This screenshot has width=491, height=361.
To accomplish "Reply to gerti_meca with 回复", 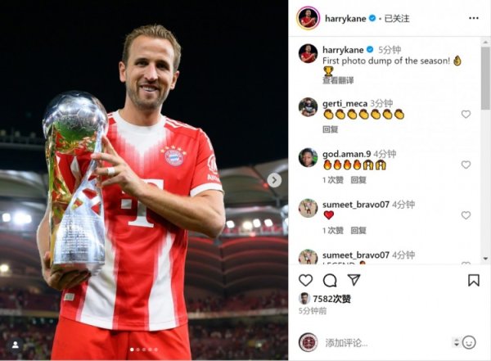I will [x=330, y=129].
